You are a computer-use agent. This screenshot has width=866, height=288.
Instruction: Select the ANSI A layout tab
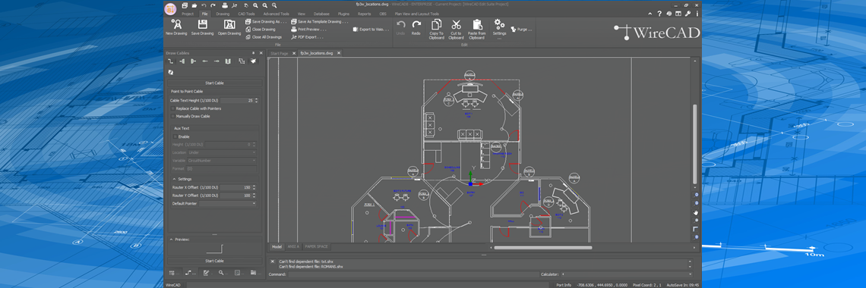pyautogui.click(x=293, y=247)
